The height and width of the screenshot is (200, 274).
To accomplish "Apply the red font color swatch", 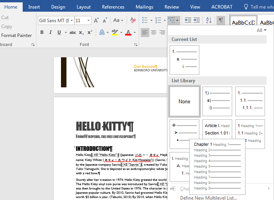I will [x=128, y=33].
